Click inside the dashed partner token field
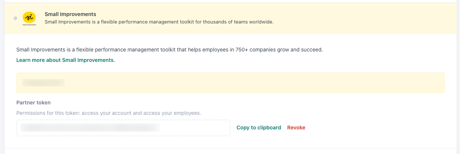The height and width of the screenshot is (154, 460). tap(123, 128)
